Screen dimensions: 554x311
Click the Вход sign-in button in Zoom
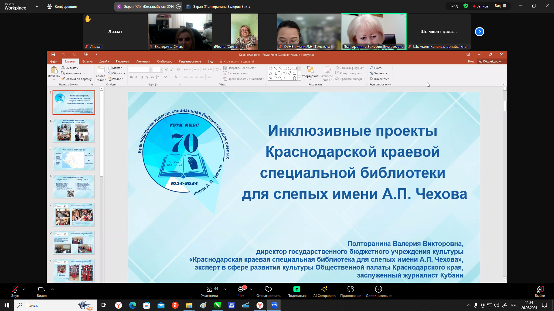454,6
